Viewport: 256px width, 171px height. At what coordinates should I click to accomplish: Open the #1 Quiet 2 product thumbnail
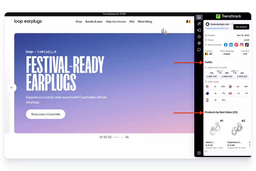tap(214, 129)
